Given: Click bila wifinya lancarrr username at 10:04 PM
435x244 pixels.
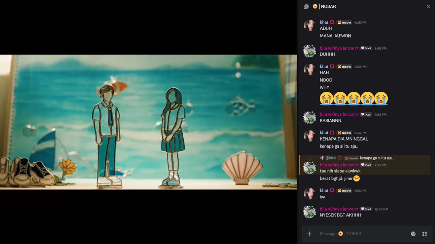Looking at the screenshot, I should tap(339, 209).
